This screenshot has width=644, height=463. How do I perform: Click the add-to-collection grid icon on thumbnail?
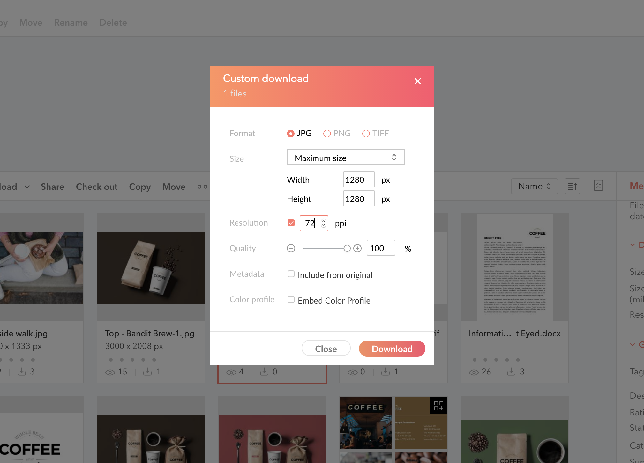(x=438, y=406)
